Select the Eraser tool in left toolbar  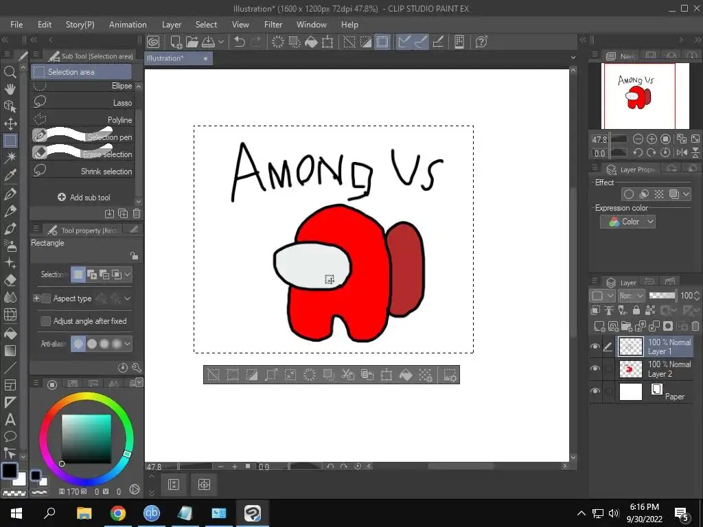10,281
